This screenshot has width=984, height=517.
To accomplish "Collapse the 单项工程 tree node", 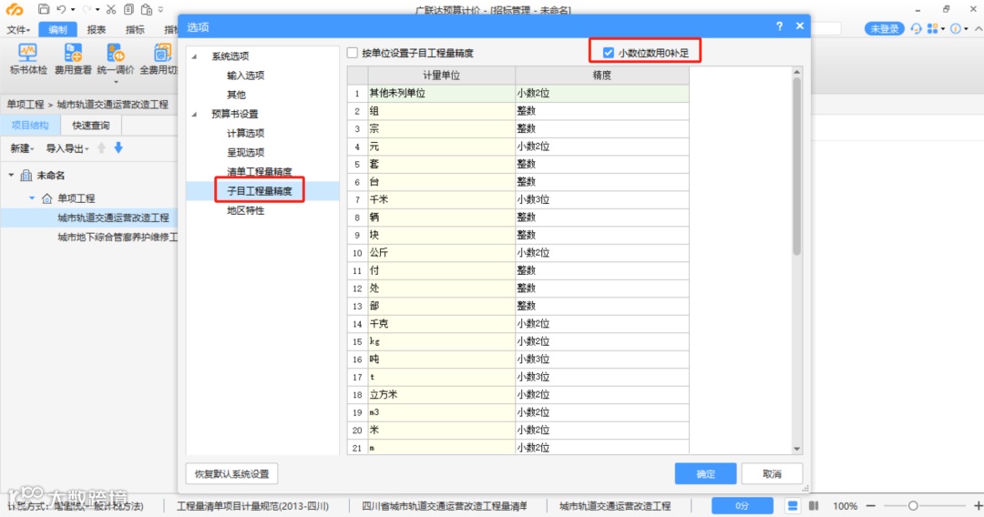I will tap(32, 198).
